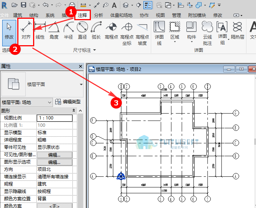Image resolution: width=256 pixels, height=208 pixels.
Task: Click the 编辑类型 button
Action: click(68, 102)
